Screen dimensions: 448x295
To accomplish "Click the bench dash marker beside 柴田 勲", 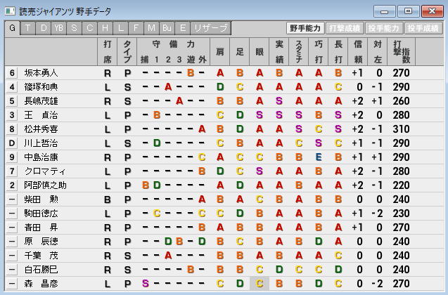I will tap(12, 199).
